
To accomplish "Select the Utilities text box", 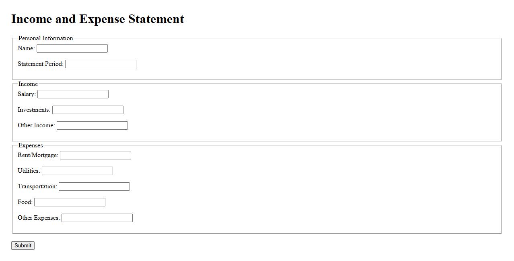I will [x=77, y=171].
